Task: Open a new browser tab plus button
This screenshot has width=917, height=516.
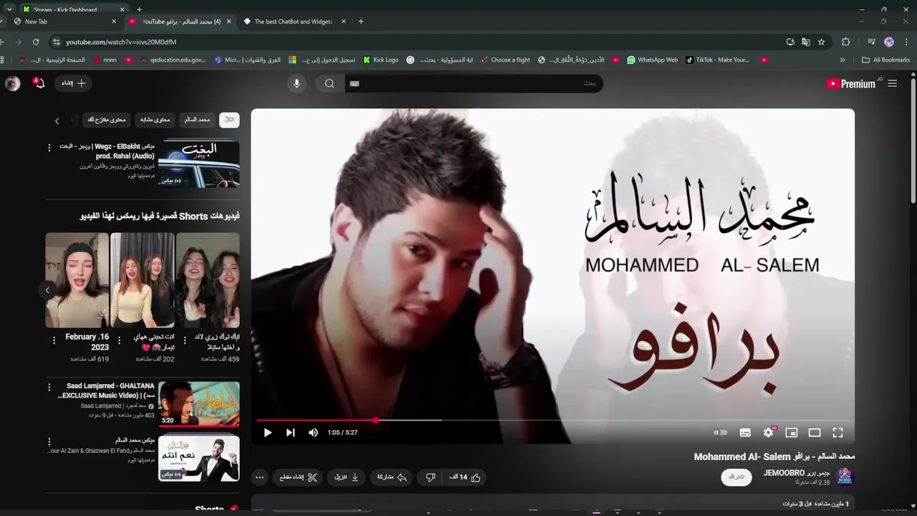Action: (x=360, y=21)
